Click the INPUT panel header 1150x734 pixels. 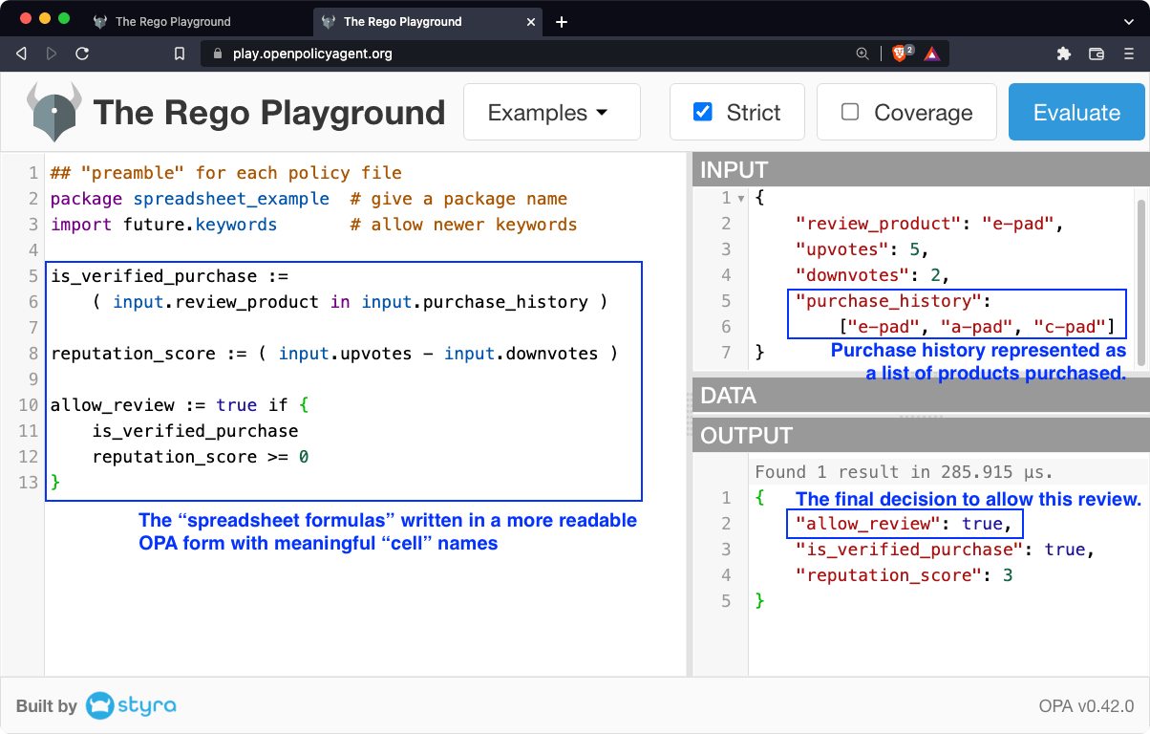click(919, 170)
